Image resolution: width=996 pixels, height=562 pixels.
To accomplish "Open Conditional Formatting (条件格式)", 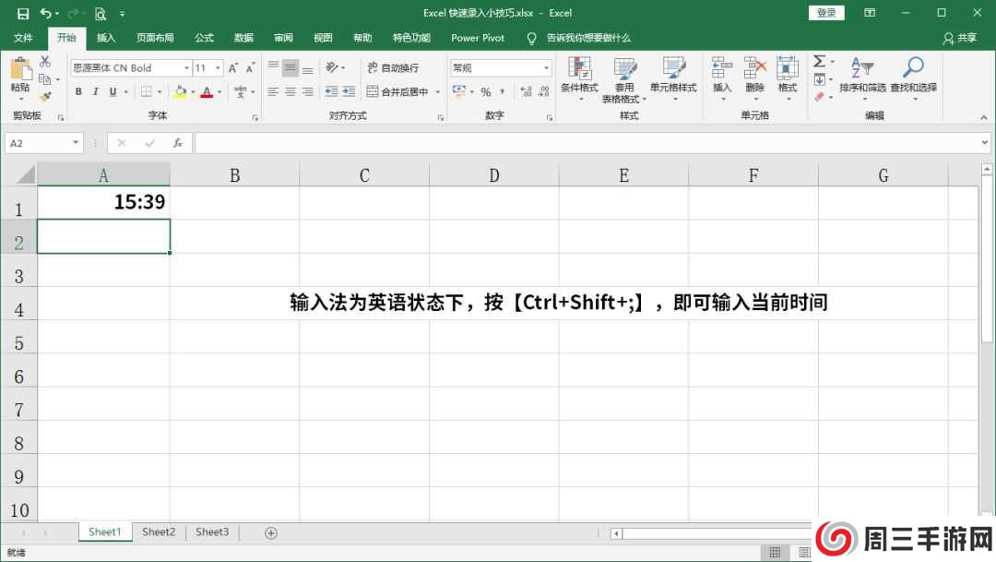I will click(x=579, y=78).
